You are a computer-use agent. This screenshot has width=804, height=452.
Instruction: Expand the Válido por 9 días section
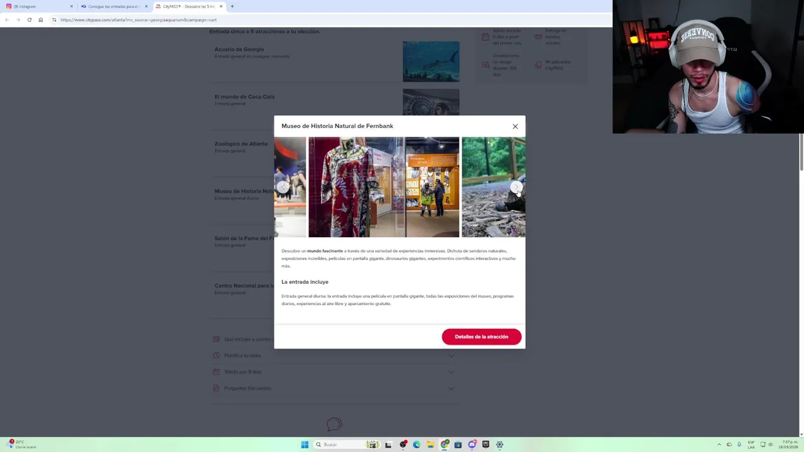pos(334,372)
